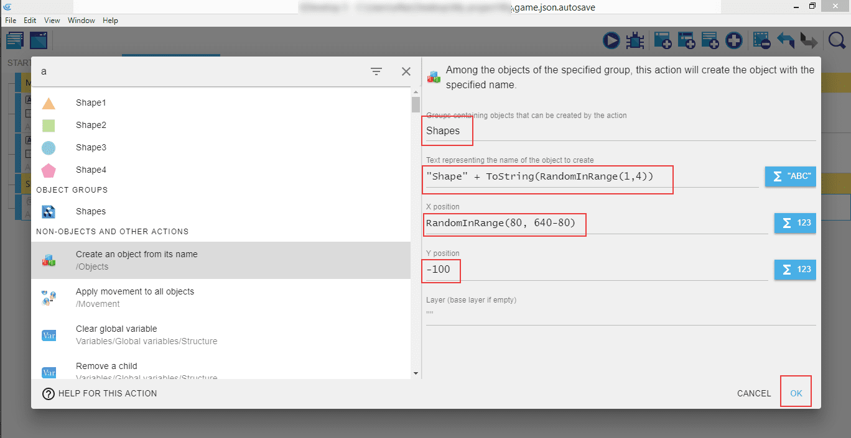Select the Shapes object group
Viewport: 851px width, 438px height.
tap(91, 211)
